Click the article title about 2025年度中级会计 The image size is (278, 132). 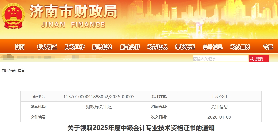(141, 128)
